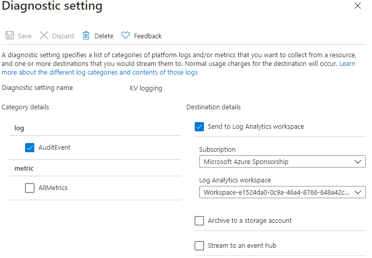Enable Stream to an event hub
This screenshot has height=258, width=372.
point(199,246)
